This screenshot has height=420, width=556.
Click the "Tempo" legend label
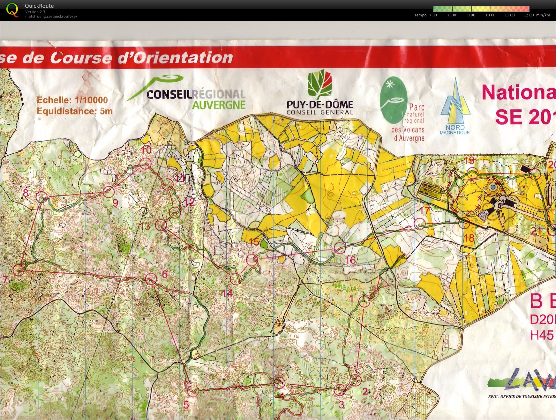420,15
